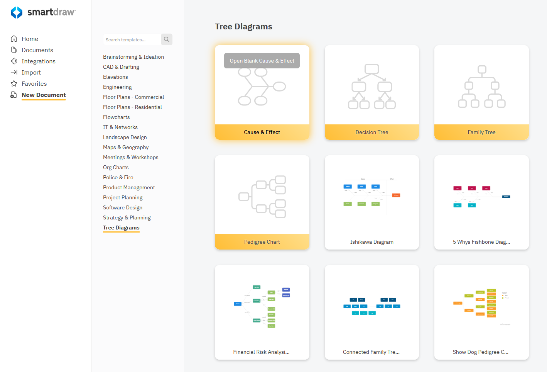This screenshot has height=372, width=547.
Task: Select the Home icon in the sidebar
Action: tap(13, 39)
